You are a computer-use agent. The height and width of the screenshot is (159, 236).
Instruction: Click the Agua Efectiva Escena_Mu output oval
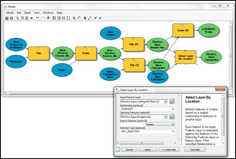point(63,53)
